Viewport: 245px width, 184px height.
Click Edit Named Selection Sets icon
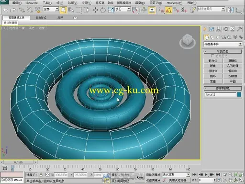193,10
